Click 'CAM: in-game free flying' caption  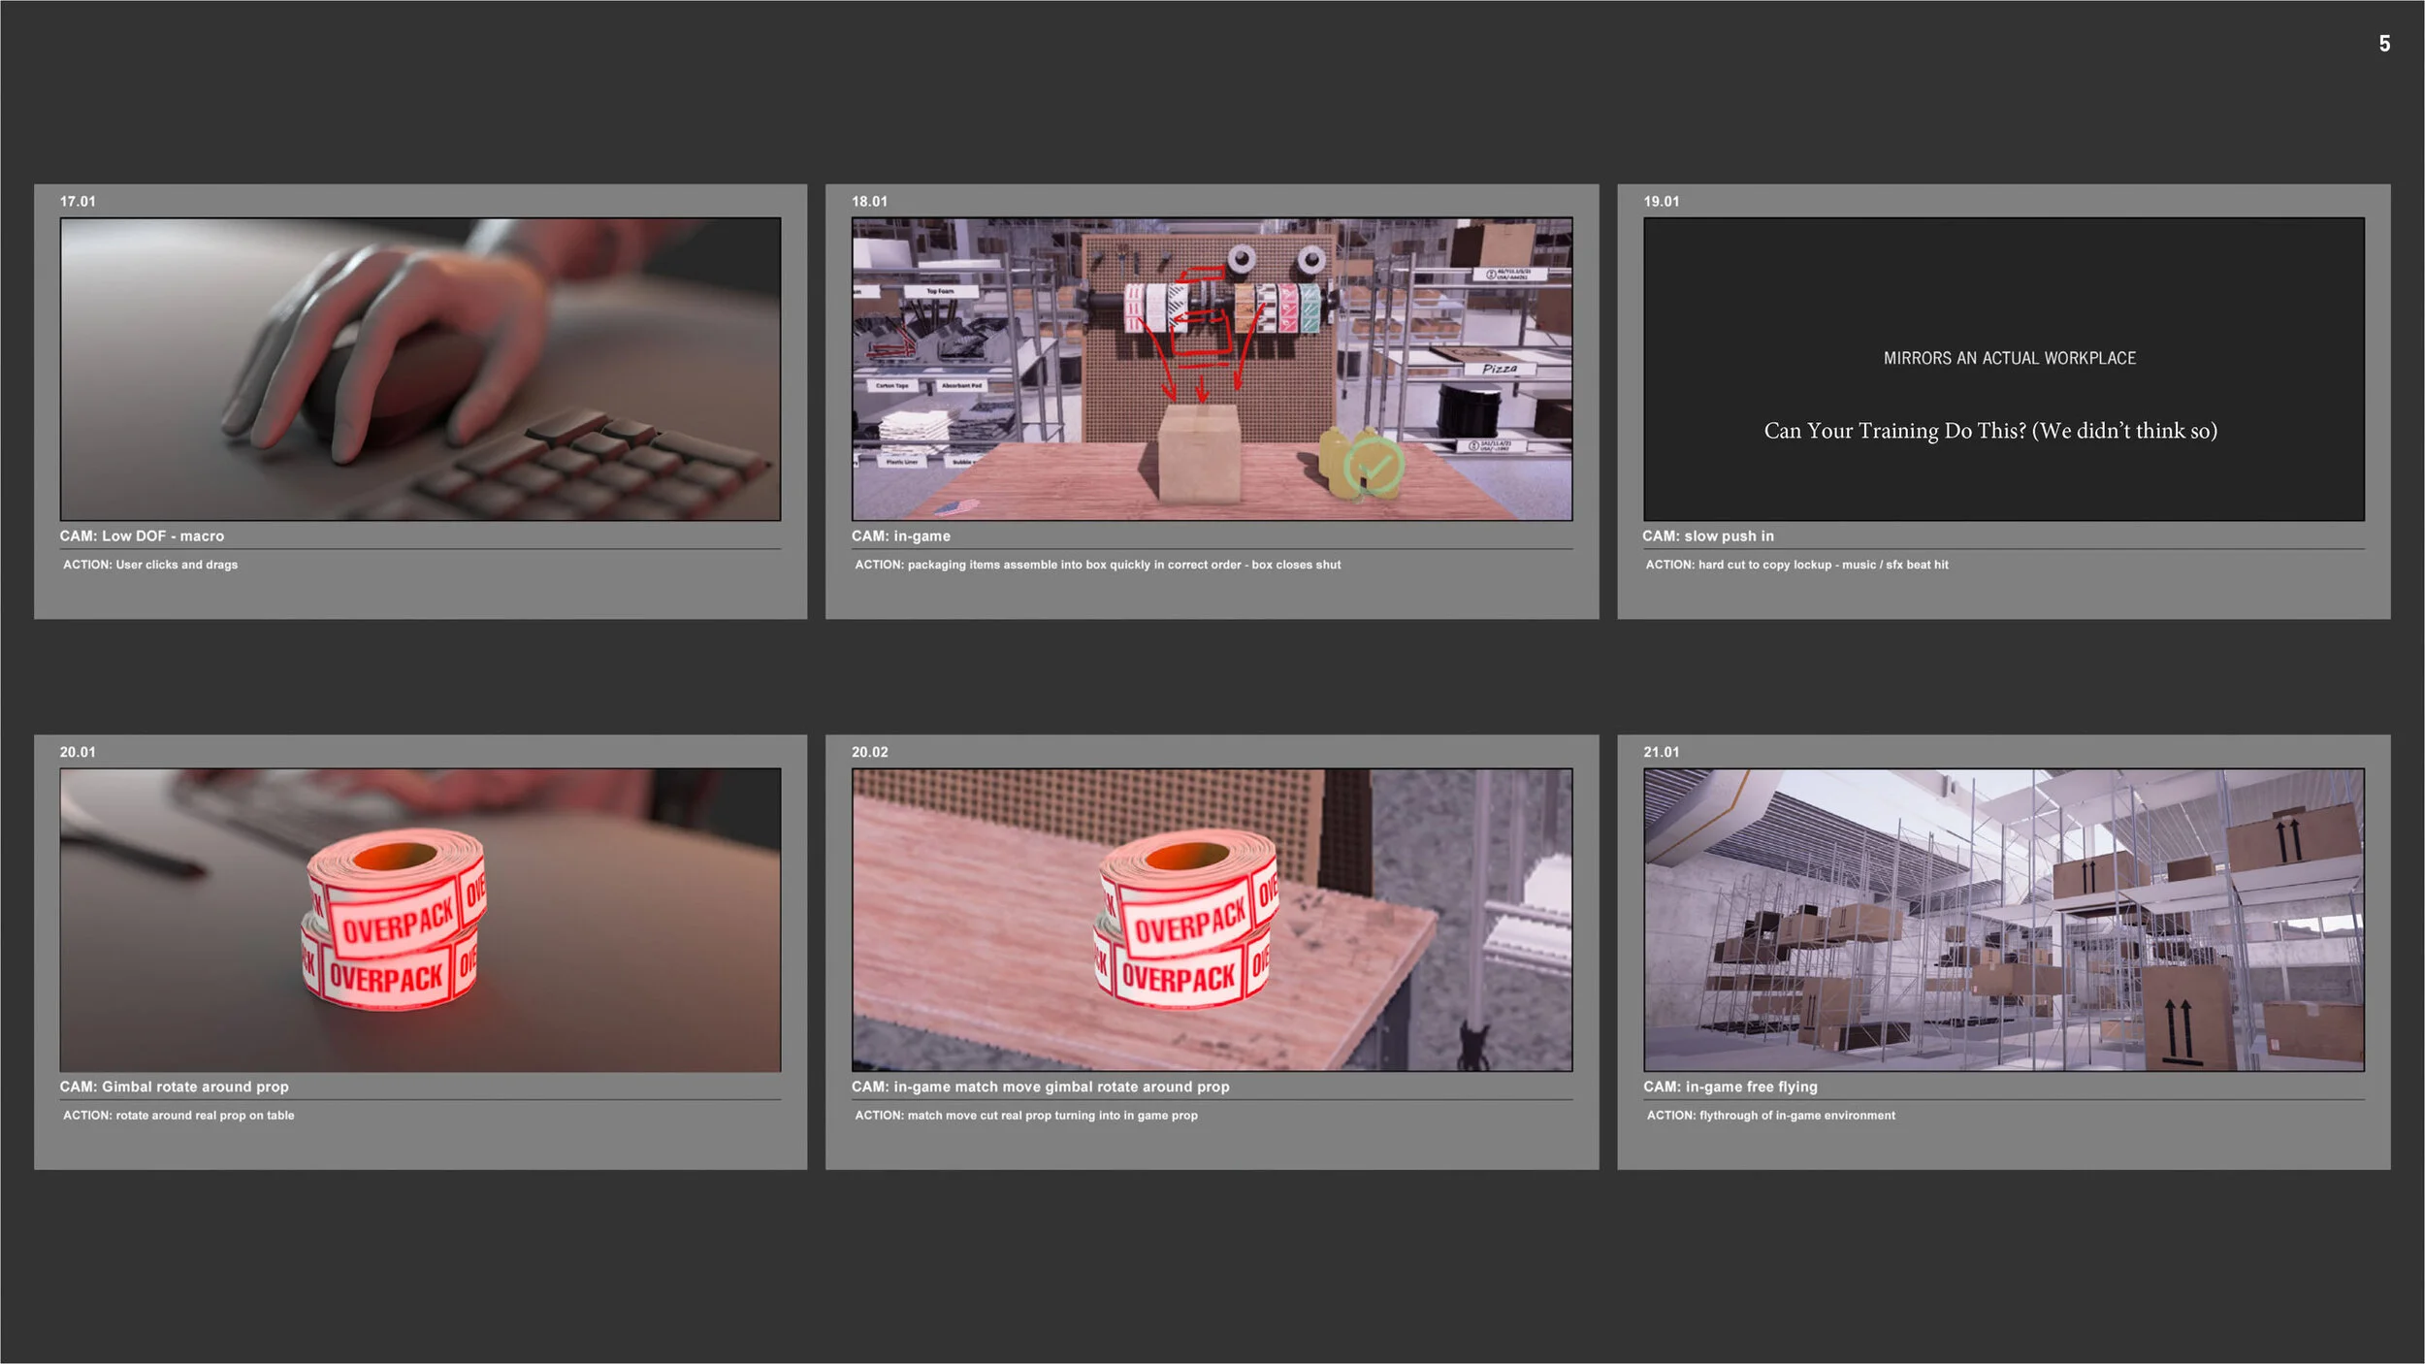pyautogui.click(x=1730, y=1087)
